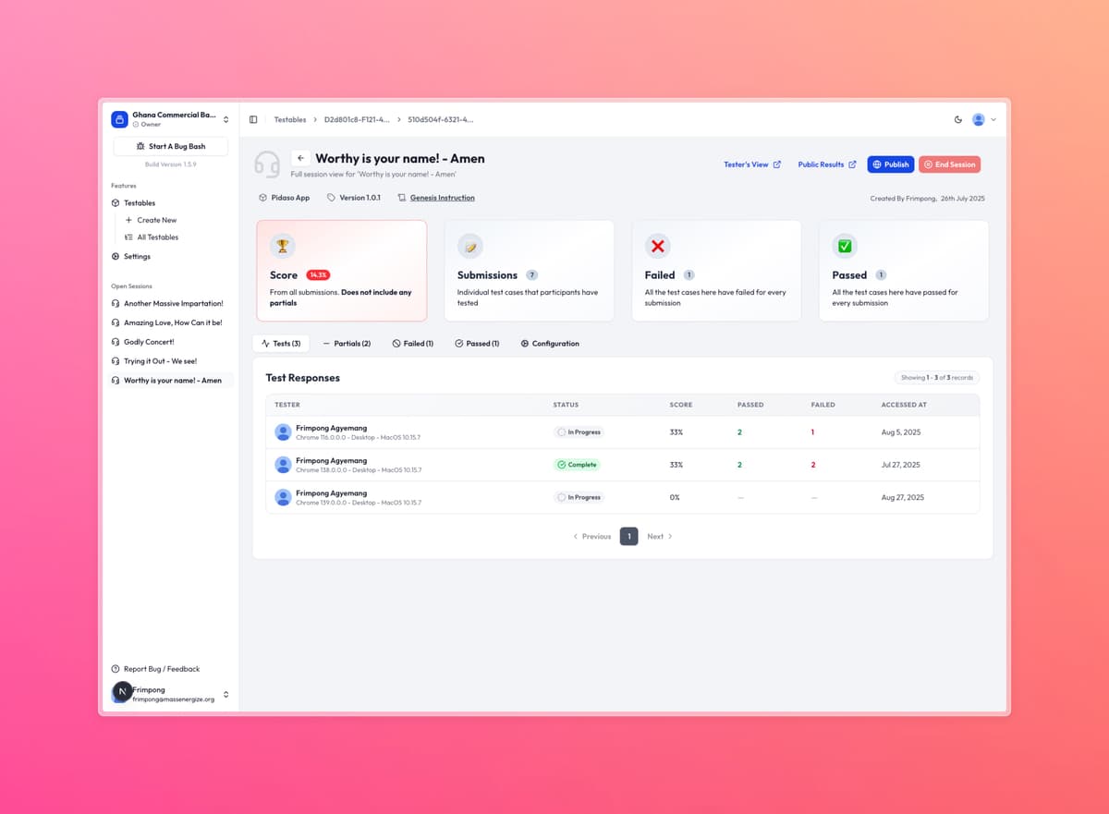Click the trophy icon on the Score card
This screenshot has width=1109, height=814.
tap(282, 246)
